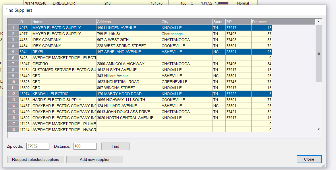The width and height of the screenshot is (336, 170).
Task: Click Request selected suppliers
Action: click(x=35, y=159)
